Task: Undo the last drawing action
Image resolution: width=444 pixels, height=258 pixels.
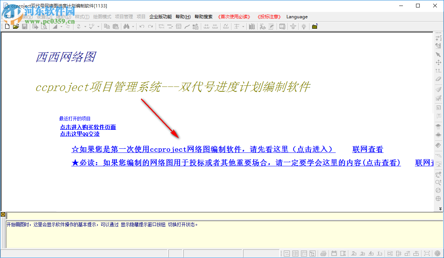Action: pos(142,26)
